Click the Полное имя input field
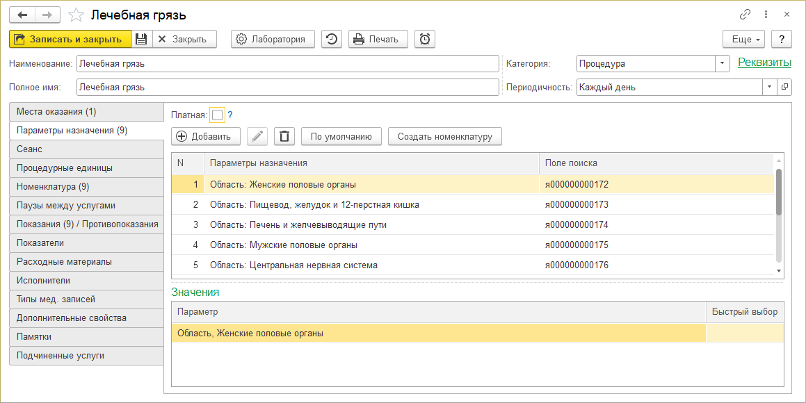 287,88
